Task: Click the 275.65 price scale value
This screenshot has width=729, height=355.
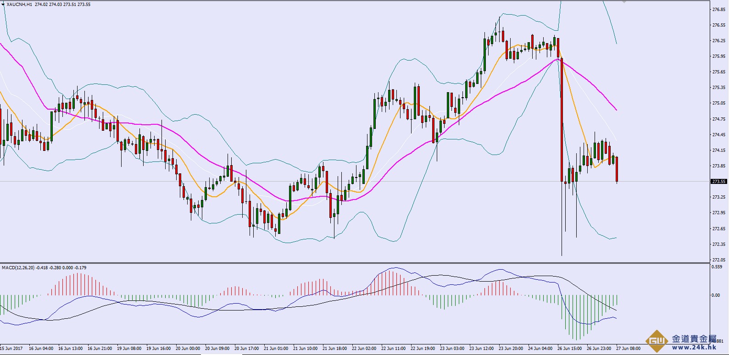Action: click(x=718, y=72)
